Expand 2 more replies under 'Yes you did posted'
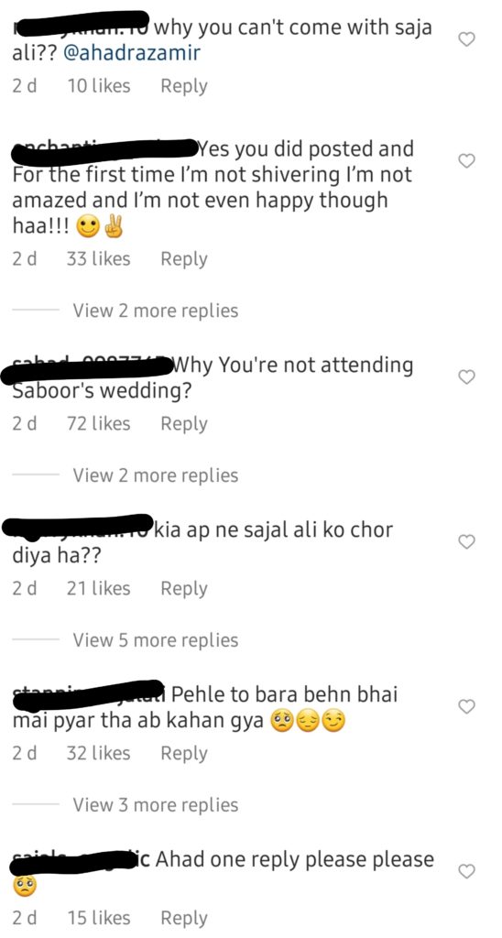502x938 pixels. pos(156,311)
